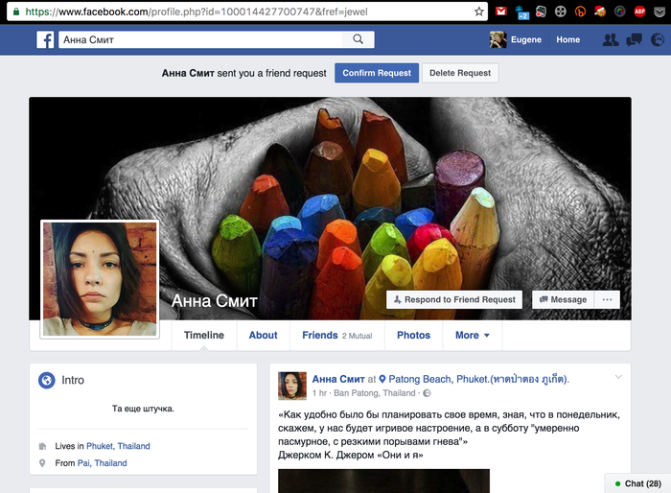Click Delete Request button
The image size is (671, 493).
(460, 73)
